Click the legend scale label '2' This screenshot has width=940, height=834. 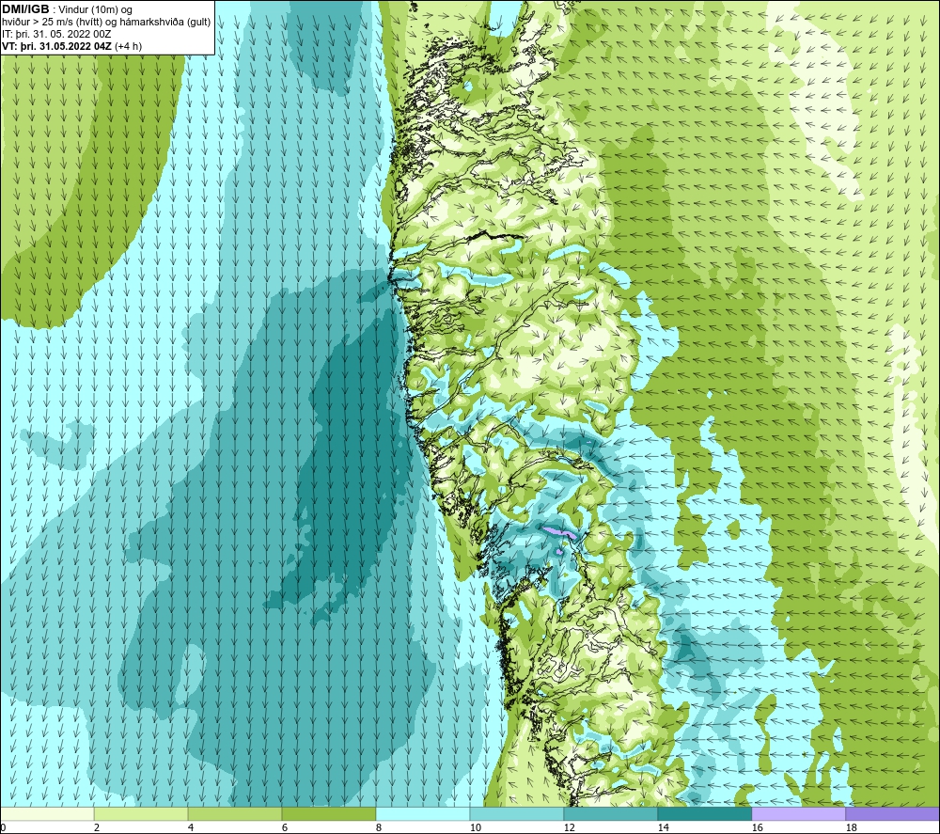tap(97, 828)
